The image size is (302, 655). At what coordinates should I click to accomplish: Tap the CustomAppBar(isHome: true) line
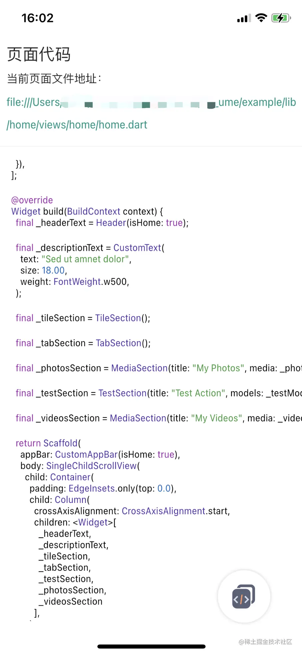(x=100, y=455)
